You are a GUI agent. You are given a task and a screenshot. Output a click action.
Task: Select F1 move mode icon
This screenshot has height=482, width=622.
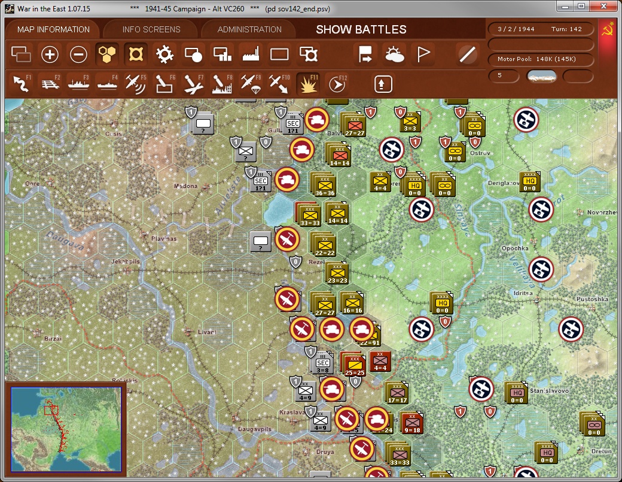click(22, 84)
